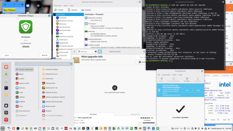This screenshot has height=131, width=233.
Task: Open the System Settings favorite in the menu sidebar
Action: pyautogui.click(x=6, y=81)
